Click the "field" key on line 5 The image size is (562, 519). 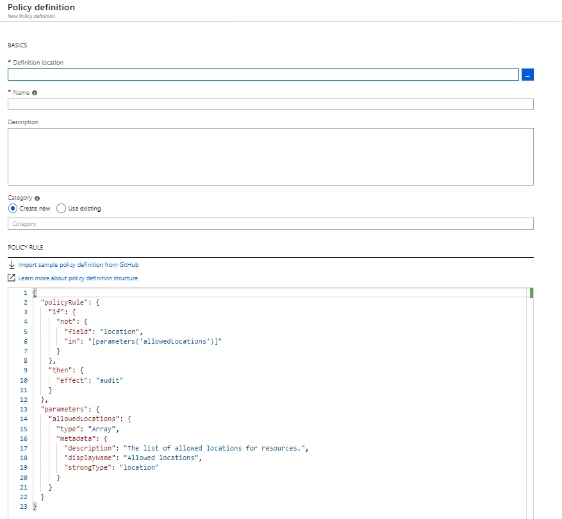(x=78, y=331)
